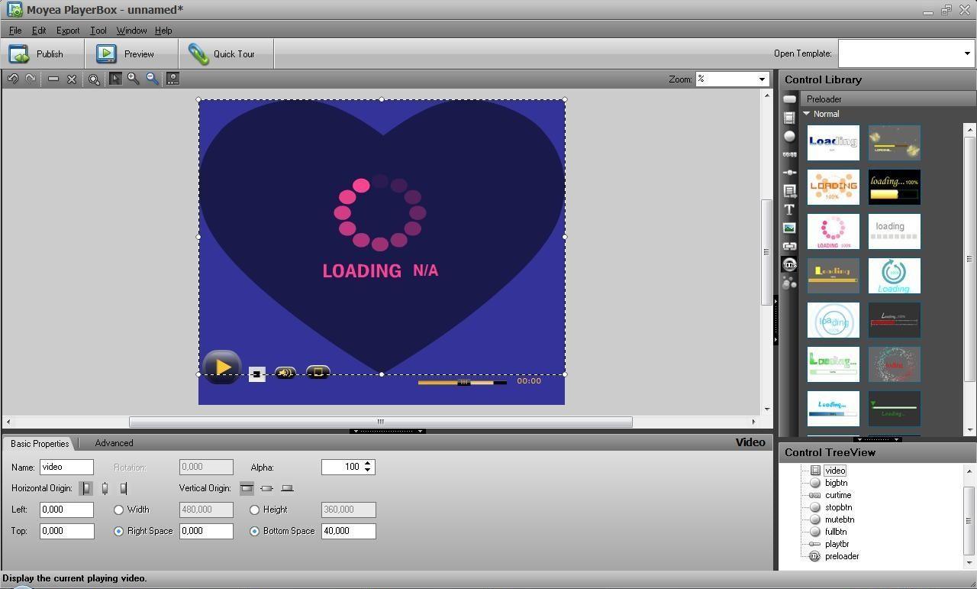Open the Window menu
The height and width of the screenshot is (589, 977).
pyautogui.click(x=131, y=31)
